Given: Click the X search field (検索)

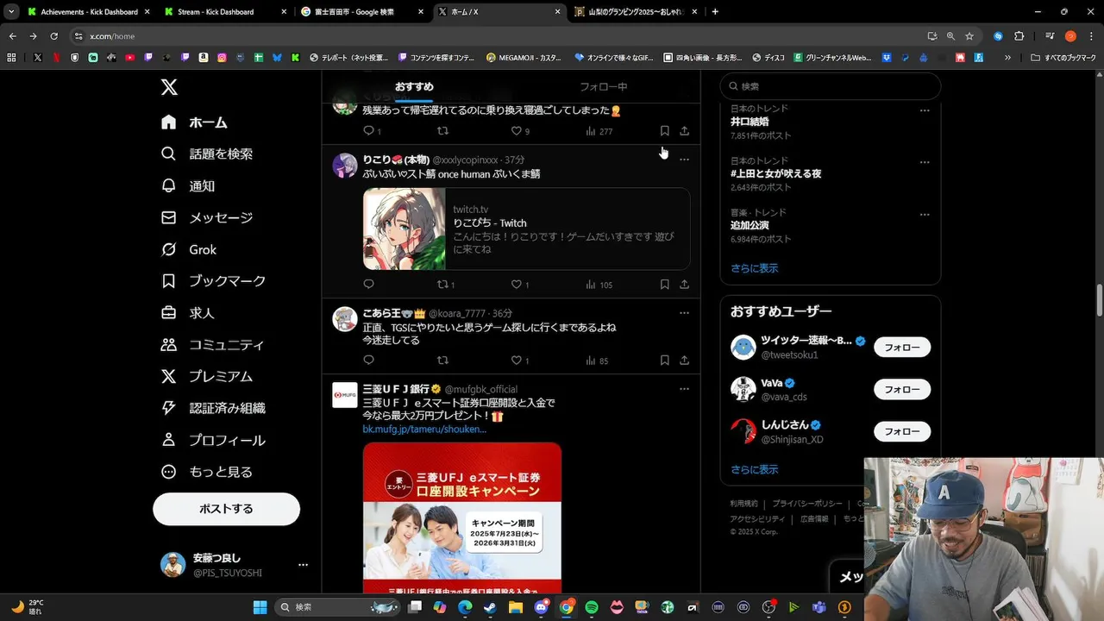Looking at the screenshot, I should 831,86.
